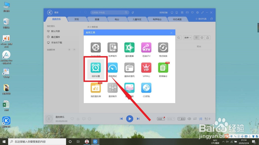Image resolution: width=259 pixels, height=145 pixels.
Task: Mute the volume speaker icon
Action: tap(189, 119)
